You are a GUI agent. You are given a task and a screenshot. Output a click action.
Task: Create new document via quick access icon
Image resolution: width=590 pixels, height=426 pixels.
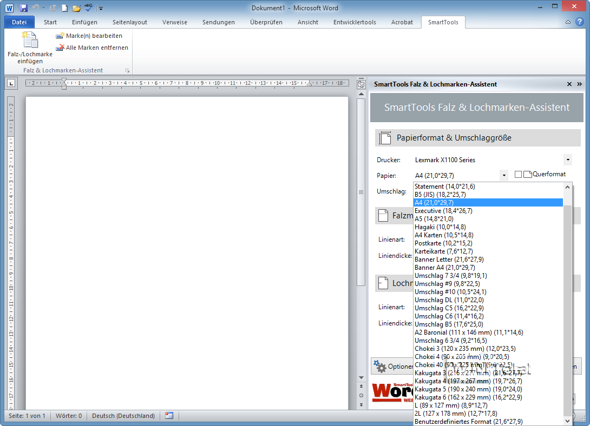(x=65, y=8)
